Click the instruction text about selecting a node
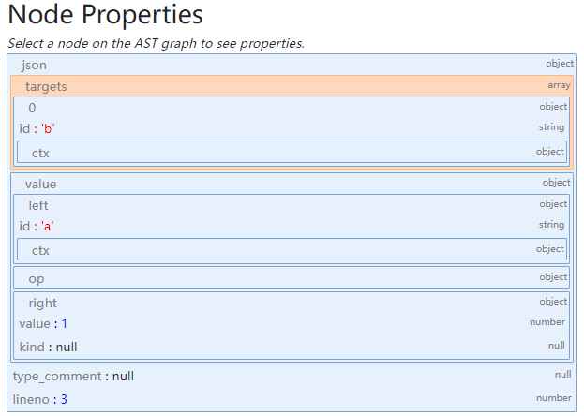The height and width of the screenshot is (416, 584). [156, 43]
